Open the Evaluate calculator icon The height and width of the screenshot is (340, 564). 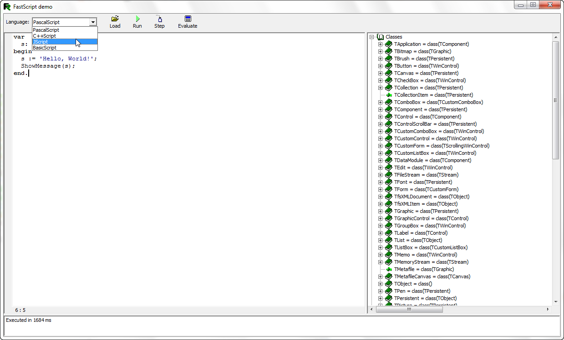point(188,19)
